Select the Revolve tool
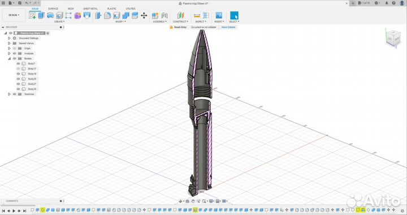The image size is (407, 215). (x=50, y=15)
